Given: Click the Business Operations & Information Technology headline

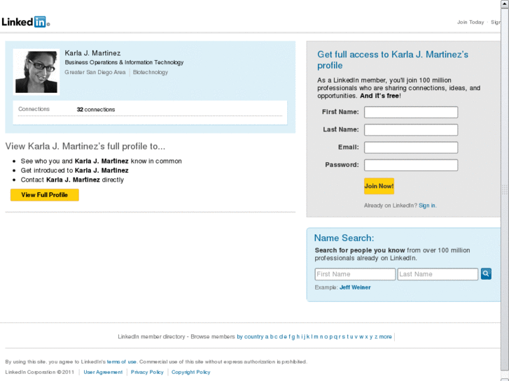Looking at the screenshot, I should [x=124, y=62].
